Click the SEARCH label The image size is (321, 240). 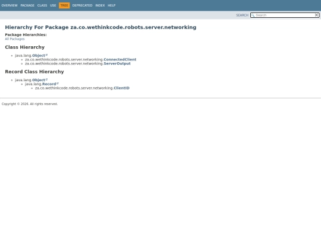242,15
